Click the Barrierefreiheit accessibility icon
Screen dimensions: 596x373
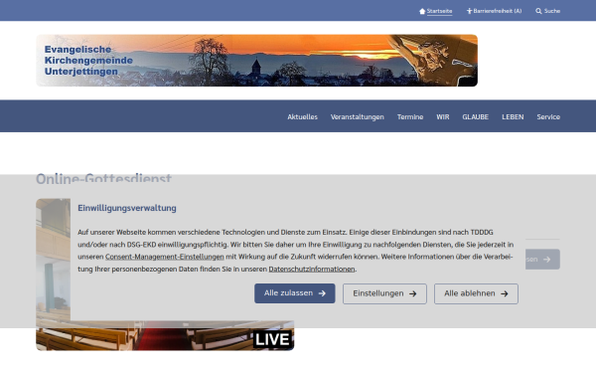(469, 11)
